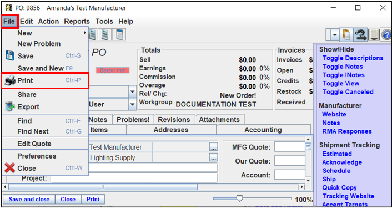Click the MFG Quote input field
Image resolution: width=392 pixels, height=209 pixels.
click(x=289, y=147)
